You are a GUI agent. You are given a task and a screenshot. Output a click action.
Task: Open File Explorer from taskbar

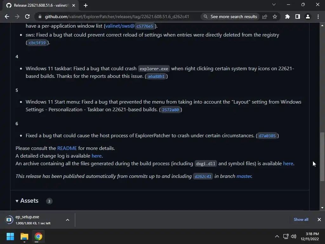coord(24,236)
